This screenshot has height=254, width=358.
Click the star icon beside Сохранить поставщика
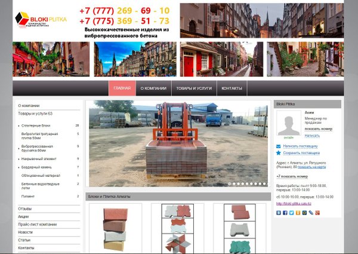click(279, 153)
